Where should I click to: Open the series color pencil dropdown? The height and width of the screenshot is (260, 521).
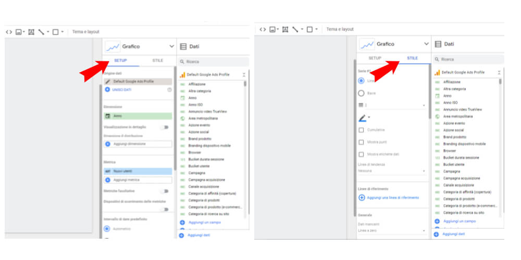[x=364, y=118]
